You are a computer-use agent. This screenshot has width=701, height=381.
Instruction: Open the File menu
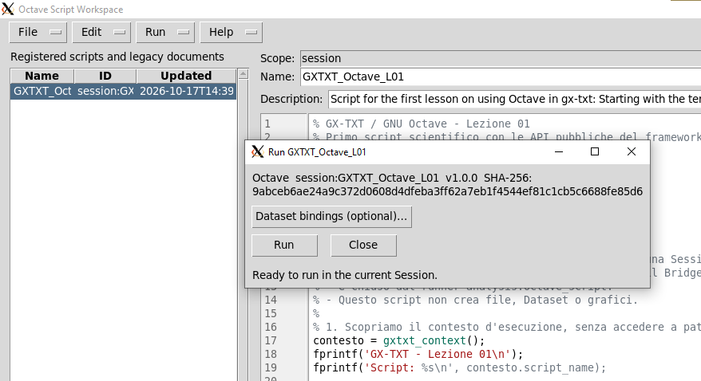point(38,32)
